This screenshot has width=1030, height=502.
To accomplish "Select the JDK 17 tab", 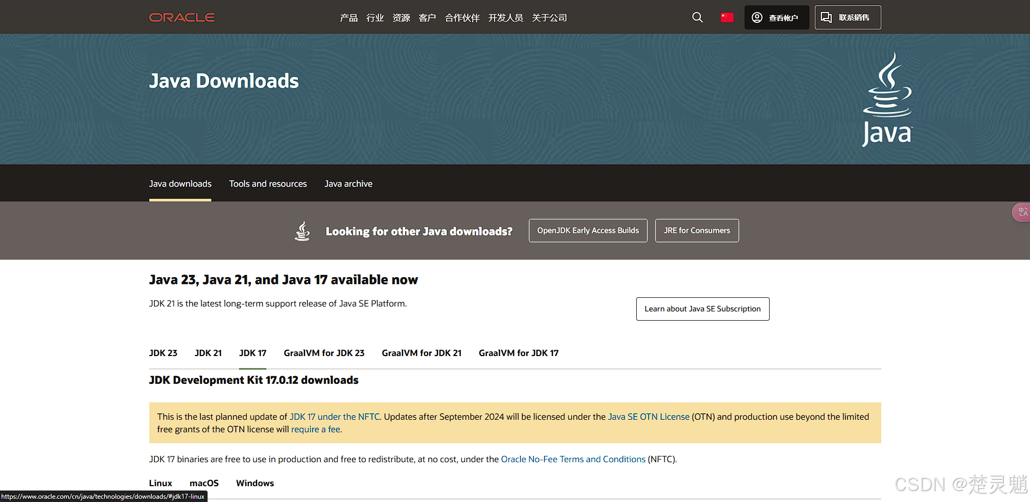I will (253, 353).
